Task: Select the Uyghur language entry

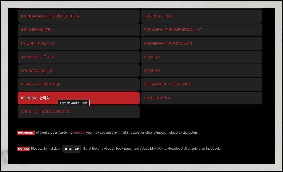Action: pyautogui.click(x=202, y=71)
